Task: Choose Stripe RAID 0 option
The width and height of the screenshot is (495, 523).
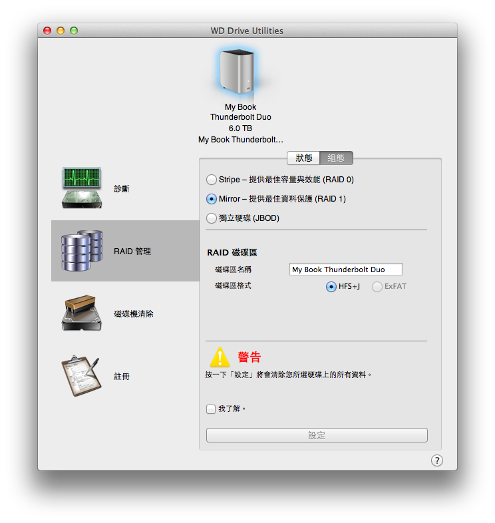Action: (x=212, y=180)
